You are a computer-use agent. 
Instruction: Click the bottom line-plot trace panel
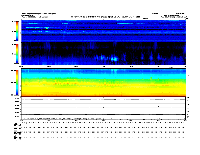[x=104, y=117]
